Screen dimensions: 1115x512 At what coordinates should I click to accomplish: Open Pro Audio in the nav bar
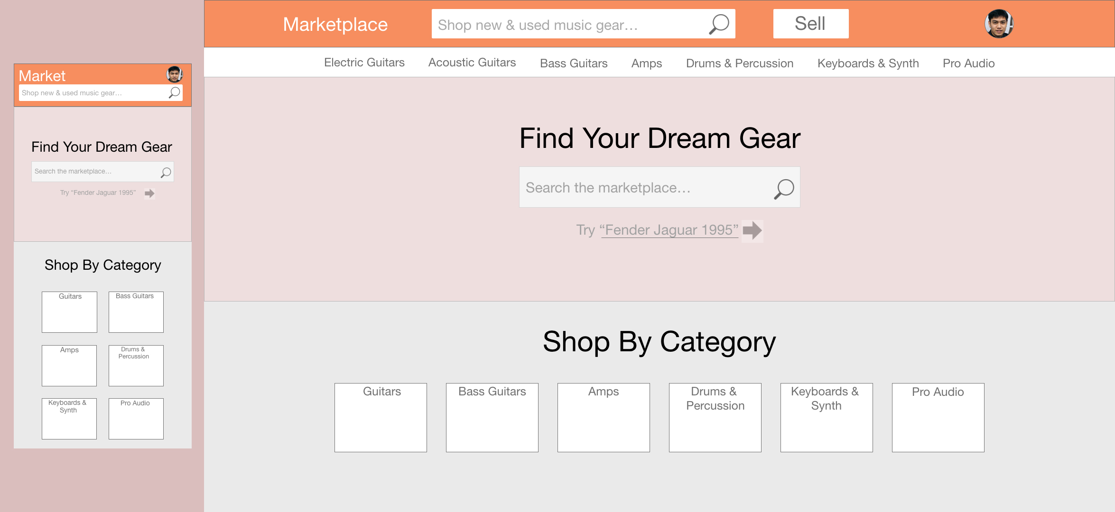969,64
